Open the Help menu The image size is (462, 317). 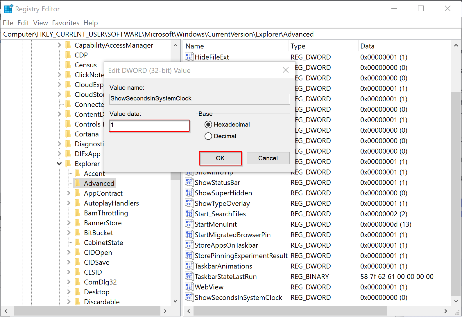pyautogui.click(x=91, y=23)
